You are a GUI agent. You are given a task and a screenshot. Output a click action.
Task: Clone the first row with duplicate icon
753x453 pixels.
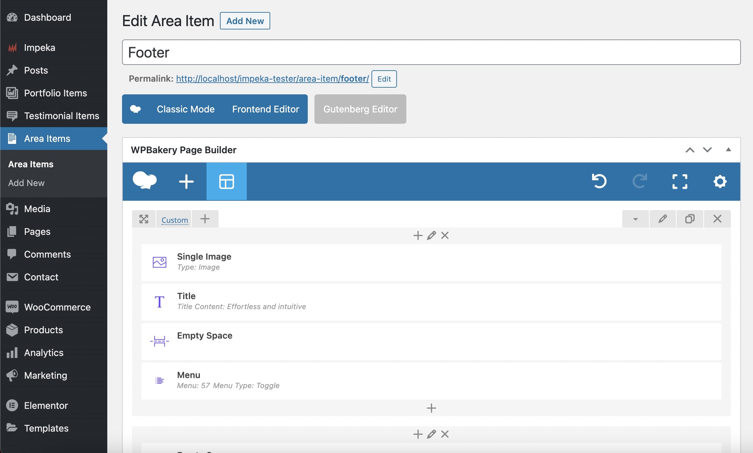click(x=690, y=219)
